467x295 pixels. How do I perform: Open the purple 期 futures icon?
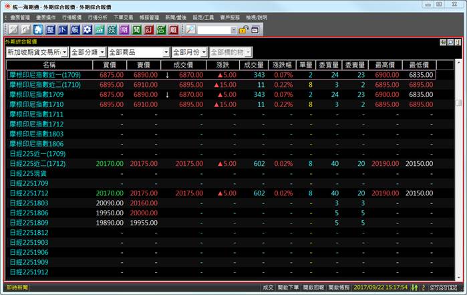click(x=124, y=29)
